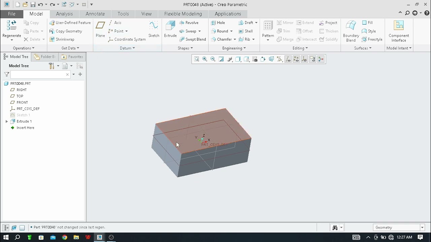This screenshot has height=242, width=431.
Task: Click the Shrinkwrap tool
Action: coord(62,39)
